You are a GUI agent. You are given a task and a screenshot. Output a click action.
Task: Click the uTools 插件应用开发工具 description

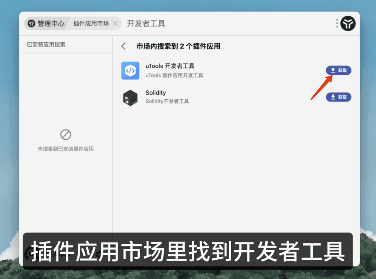coord(175,75)
